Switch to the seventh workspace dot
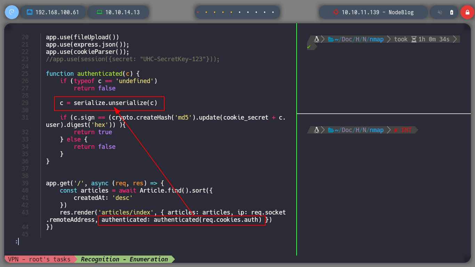This screenshot has height=267, width=475. point(248,12)
